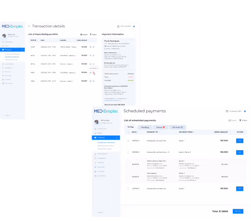Screen dimensions: 251x221
Task: Click Pay button for the first scheduled payment
Action: (x=240, y=141)
